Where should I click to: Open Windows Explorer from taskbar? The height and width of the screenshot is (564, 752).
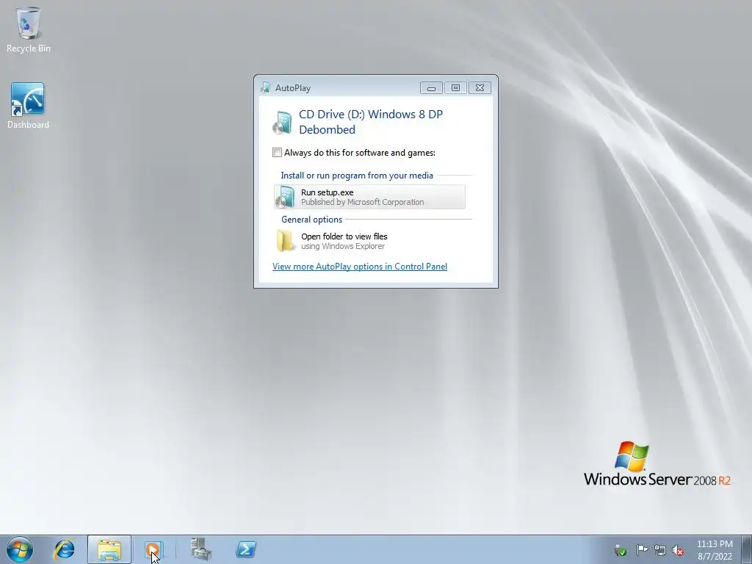tap(109, 549)
